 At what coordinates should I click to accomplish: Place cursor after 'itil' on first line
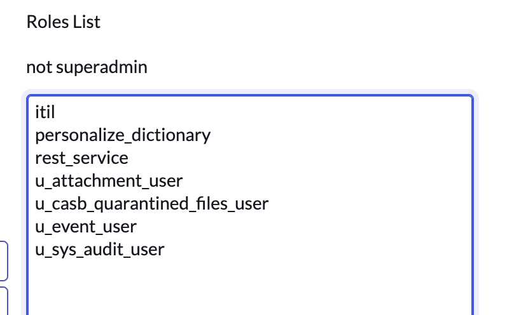pyautogui.click(x=57, y=112)
